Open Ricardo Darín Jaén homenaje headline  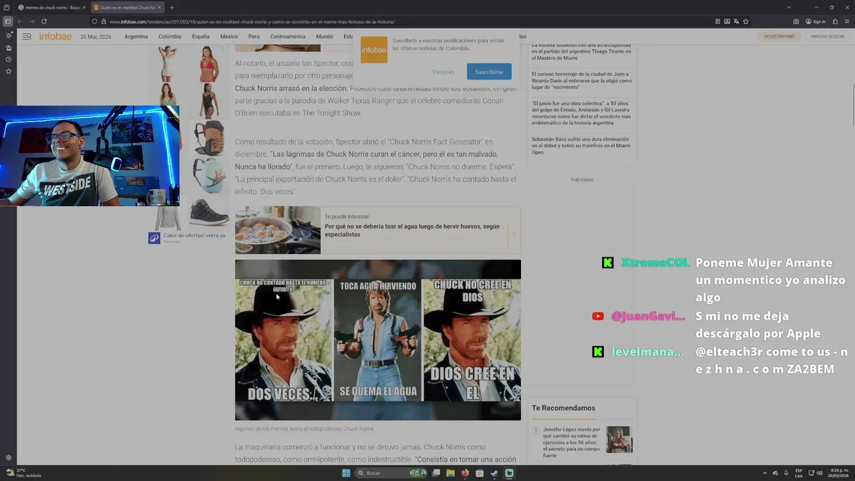(582, 80)
